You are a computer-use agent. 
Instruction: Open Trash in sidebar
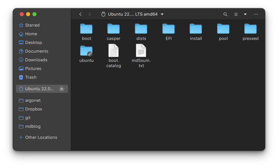(x=42, y=77)
